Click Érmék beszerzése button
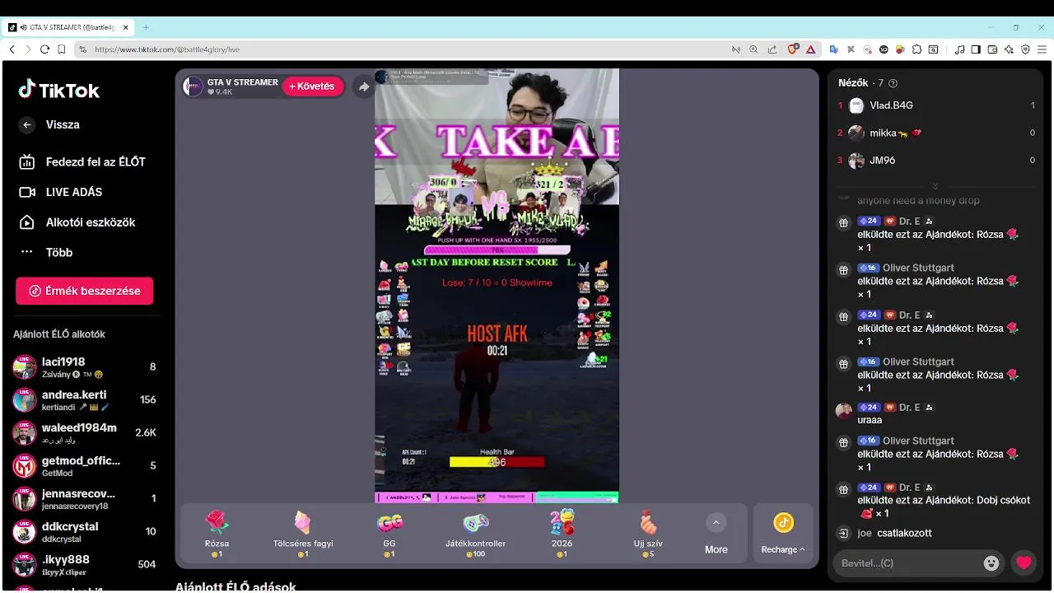 pyautogui.click(x=84, y=291)
